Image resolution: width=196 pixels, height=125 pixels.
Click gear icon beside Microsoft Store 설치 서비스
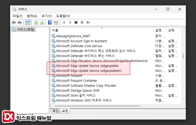coord(54,95)
